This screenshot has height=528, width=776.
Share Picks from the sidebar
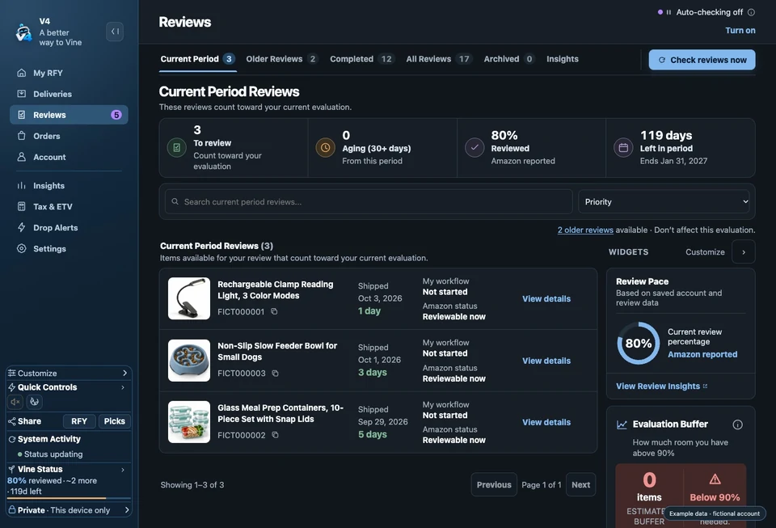coord(114,421)
